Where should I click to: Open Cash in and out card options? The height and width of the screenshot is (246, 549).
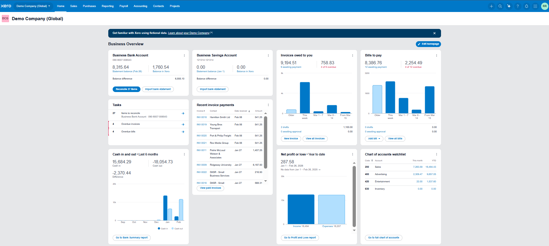click(184, 154)
